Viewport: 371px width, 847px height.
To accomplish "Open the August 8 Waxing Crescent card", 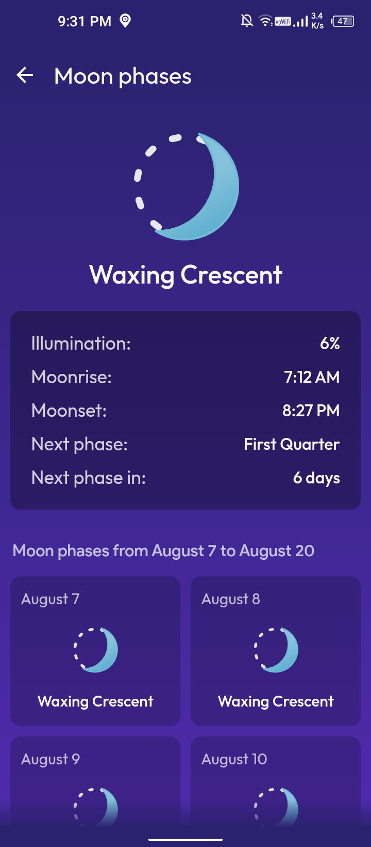I will [276, 651].
